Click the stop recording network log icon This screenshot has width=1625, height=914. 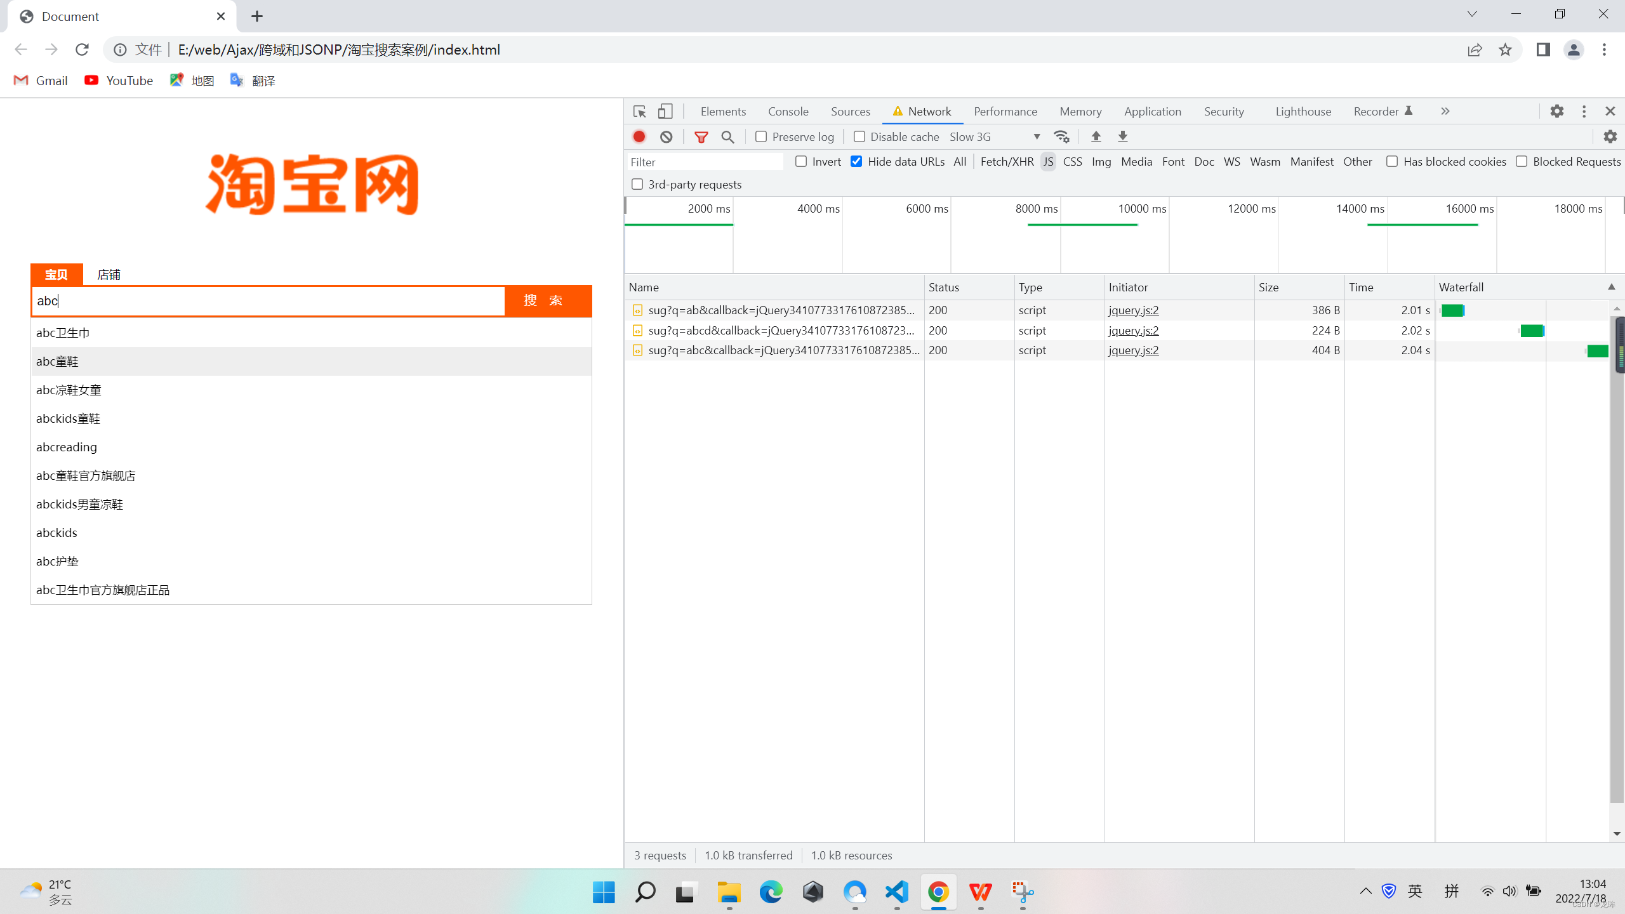pos(639,136)
